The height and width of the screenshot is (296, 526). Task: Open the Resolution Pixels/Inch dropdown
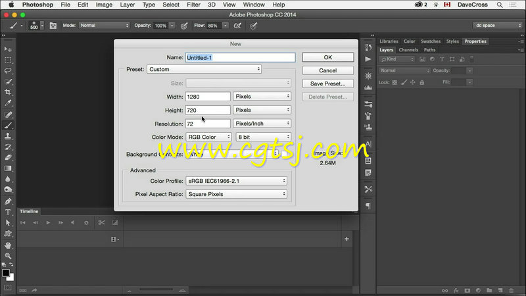[x=262, y=124]
